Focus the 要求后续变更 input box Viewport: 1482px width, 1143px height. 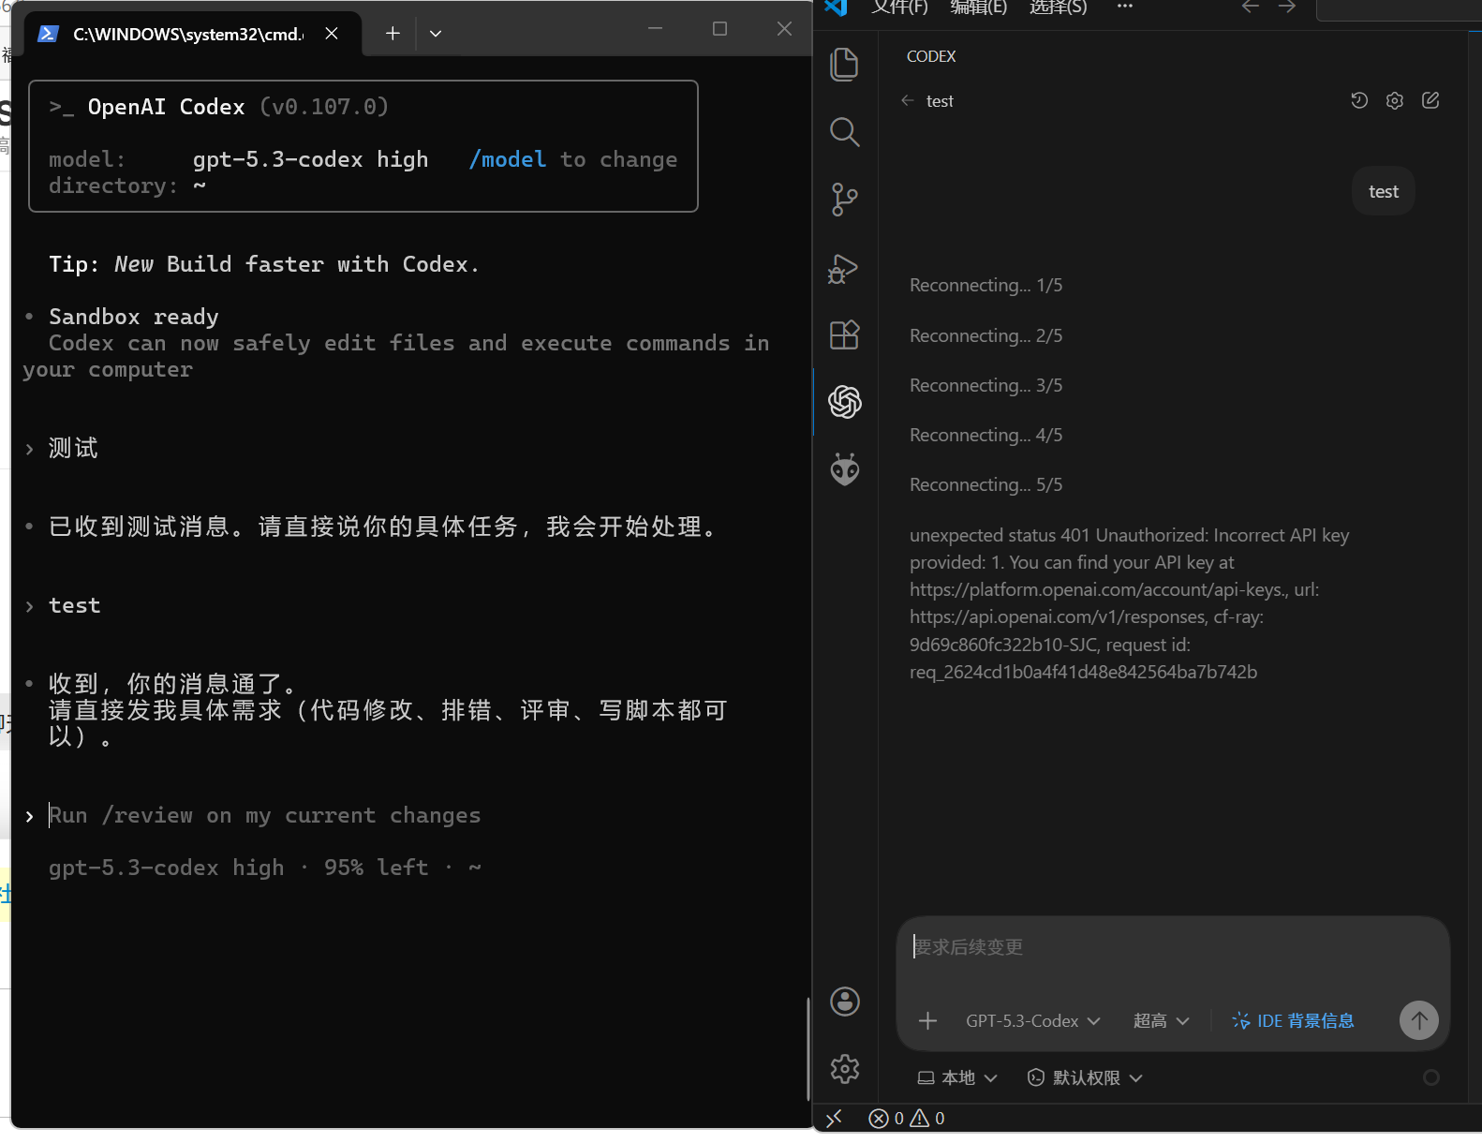point(1173,947)
